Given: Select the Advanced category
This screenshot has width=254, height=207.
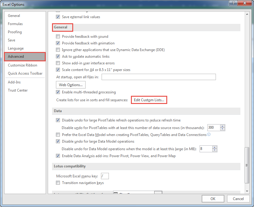Looking at the screenshot, I should [x=25, y=57].
